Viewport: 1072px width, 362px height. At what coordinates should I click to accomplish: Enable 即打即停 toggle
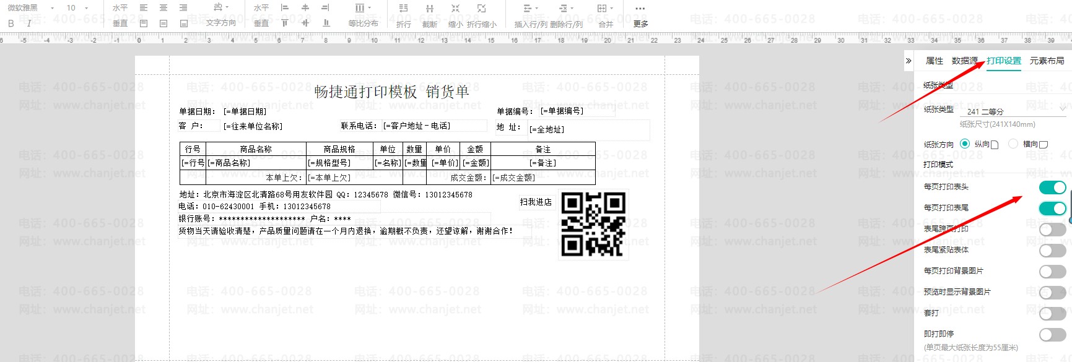pyautogui.click(x=1052, y=335)
